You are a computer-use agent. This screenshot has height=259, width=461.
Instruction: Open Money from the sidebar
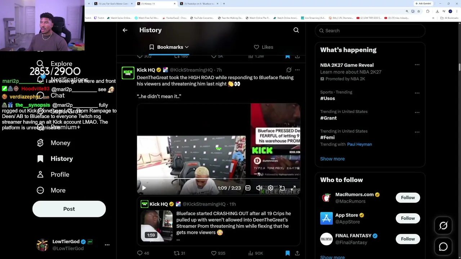(x=54, y=143)
